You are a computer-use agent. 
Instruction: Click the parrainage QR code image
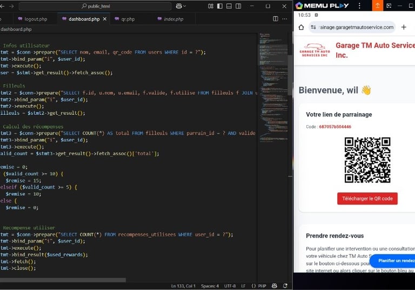pyautogui.click(x=367, y=160)
